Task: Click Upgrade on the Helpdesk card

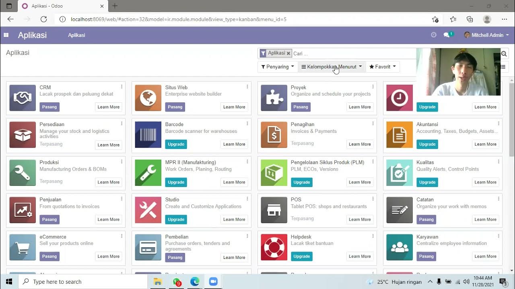Action: pyautogui.click(x=302, y=256)
